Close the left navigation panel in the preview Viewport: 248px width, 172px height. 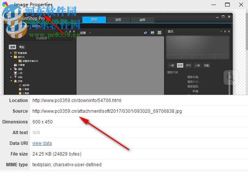point(74,31)
